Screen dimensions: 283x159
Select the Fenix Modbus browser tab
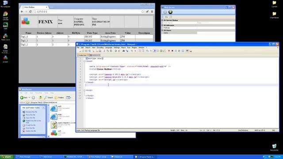point(34,7)
